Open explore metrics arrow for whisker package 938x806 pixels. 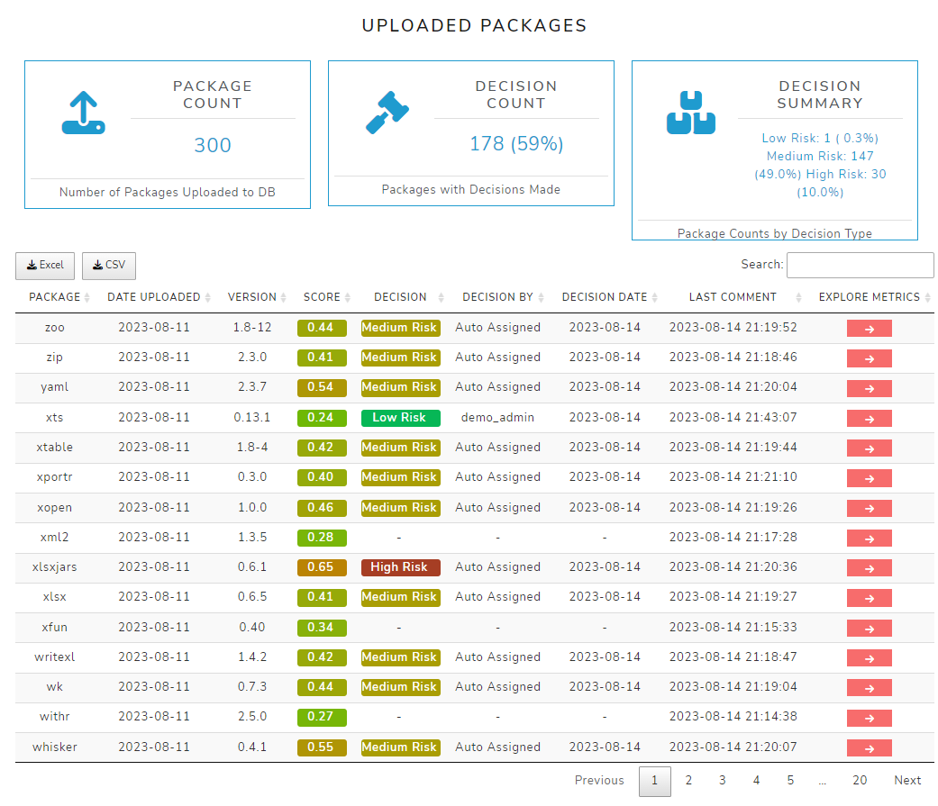coord(869,748)
